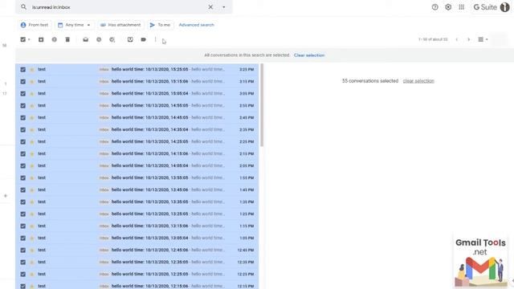This screenshot has height=289, width=514.
Task: Star the 2:05 PM email
Action: [32, 166]
